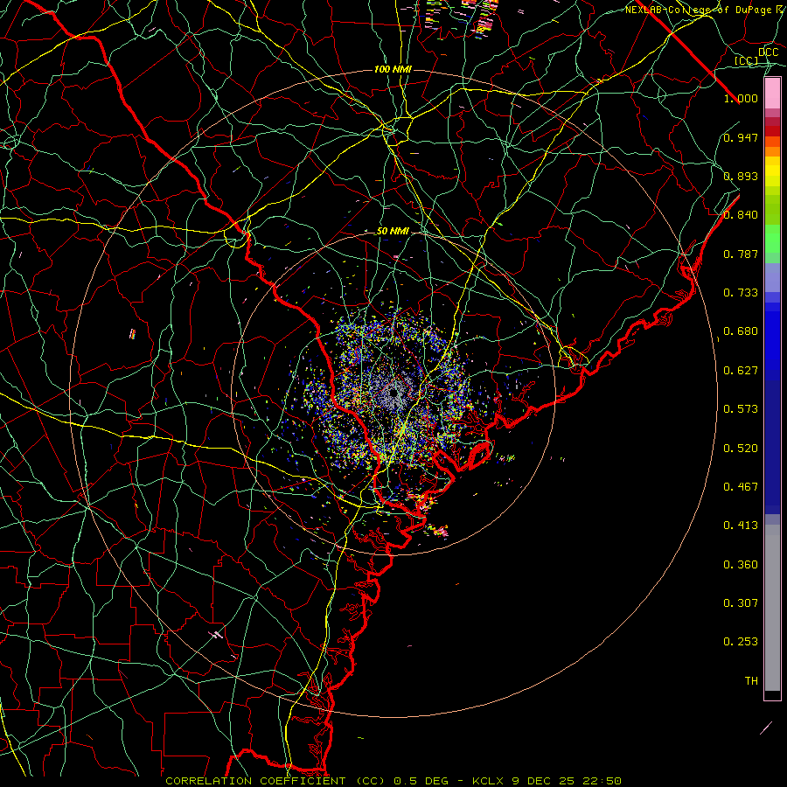The height and width of the screenshot is (787, 787).
Task: Click the 1.000 scale value
Action: coord(741,98)
